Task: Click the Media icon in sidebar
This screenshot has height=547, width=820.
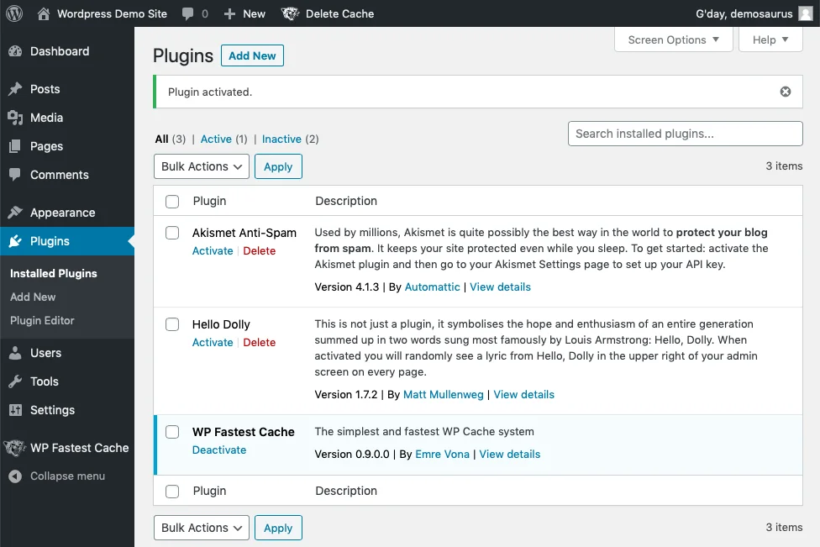Action: pyautogui.click(x=15, y=118)
